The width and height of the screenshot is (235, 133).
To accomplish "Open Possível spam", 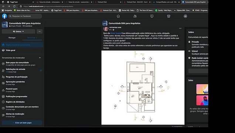I will 22,90.
